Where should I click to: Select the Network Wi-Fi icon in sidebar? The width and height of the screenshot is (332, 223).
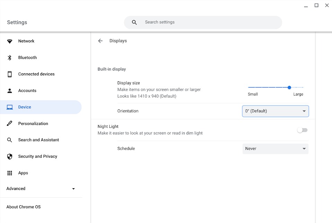coord(9,41)
